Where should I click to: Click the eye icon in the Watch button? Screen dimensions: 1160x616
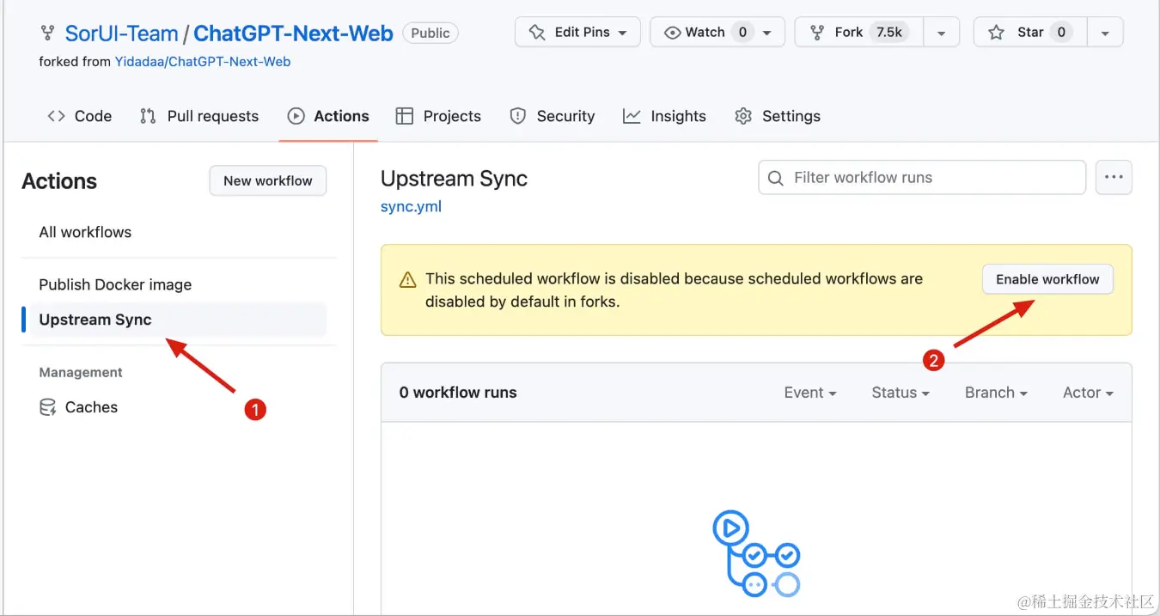[x=672, y=33]
